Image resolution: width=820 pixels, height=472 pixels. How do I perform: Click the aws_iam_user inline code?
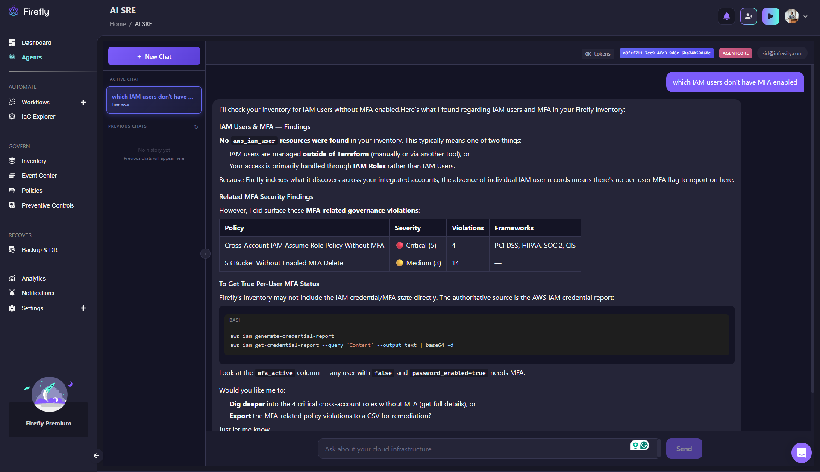[x=254, y=141]
